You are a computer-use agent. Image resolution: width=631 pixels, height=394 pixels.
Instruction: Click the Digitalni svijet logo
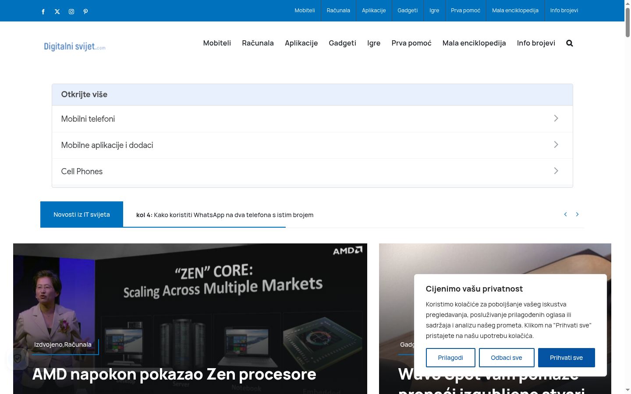pos(74,46)
